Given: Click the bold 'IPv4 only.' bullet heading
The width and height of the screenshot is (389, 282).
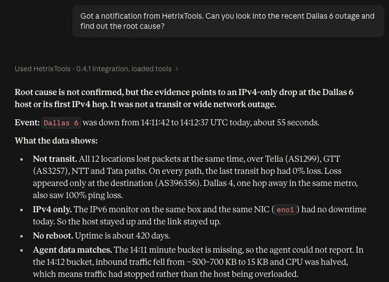Looking at the screenshot, I should (x=53, y=210).
